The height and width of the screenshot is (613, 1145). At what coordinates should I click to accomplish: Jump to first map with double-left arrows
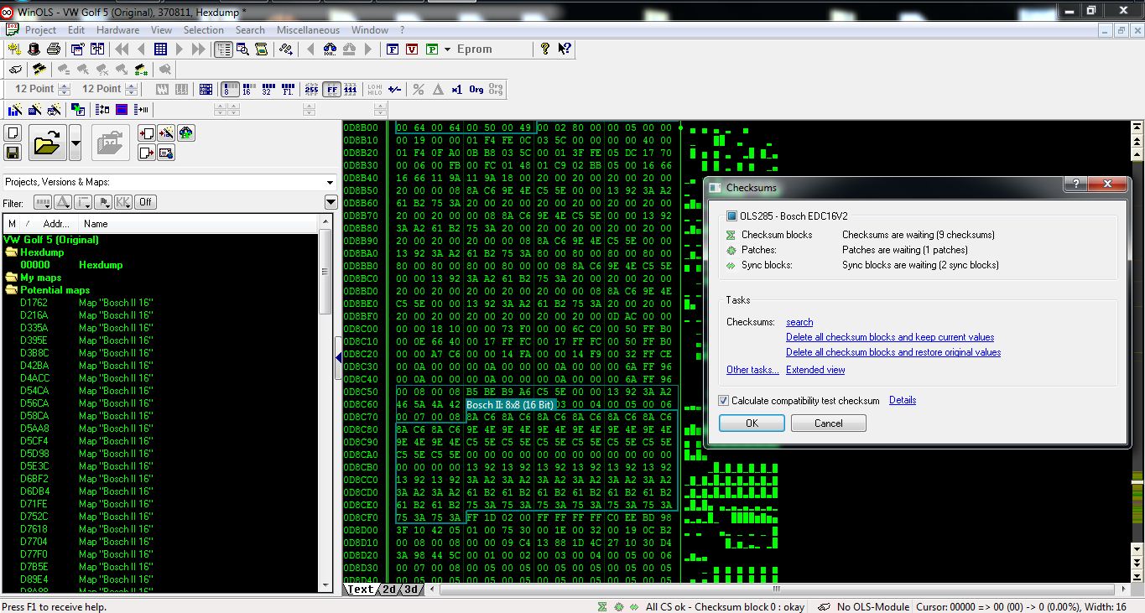pos(122,49)
